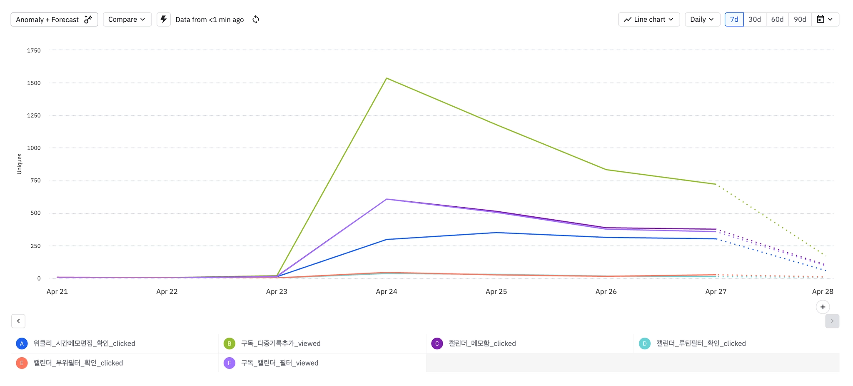This screenshot has height=386, width=853.
Task: Open the calendar date range picker
Action: [x=825, y=20]
